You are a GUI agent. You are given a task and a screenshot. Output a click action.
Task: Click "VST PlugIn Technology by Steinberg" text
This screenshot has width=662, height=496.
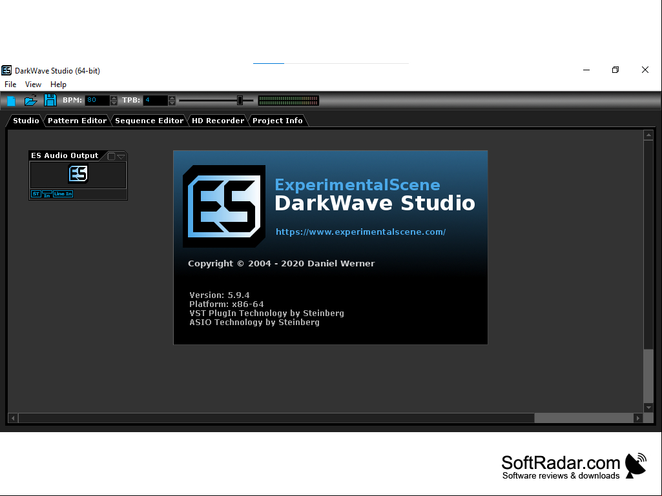(x=266, y=313)
